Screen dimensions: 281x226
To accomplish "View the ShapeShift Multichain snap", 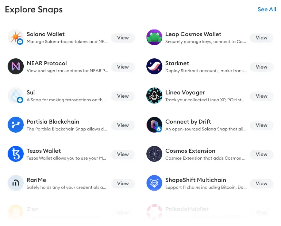I will click(261, 183).
